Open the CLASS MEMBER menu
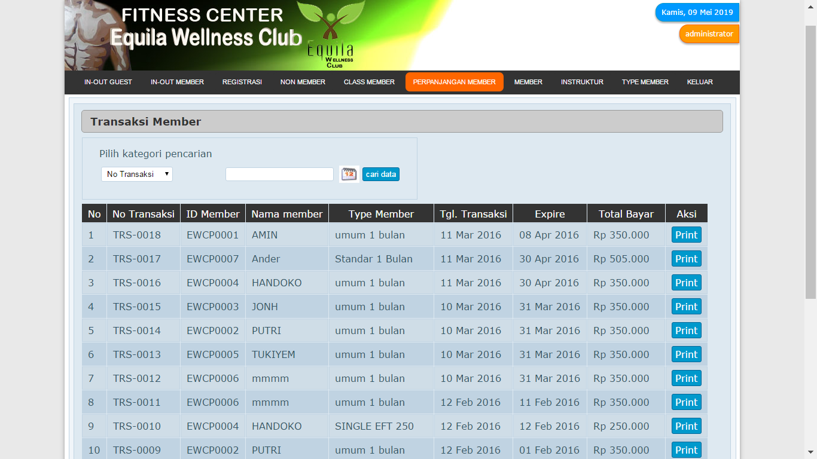Screen dimensions: 817x459 tap(369, 82)
